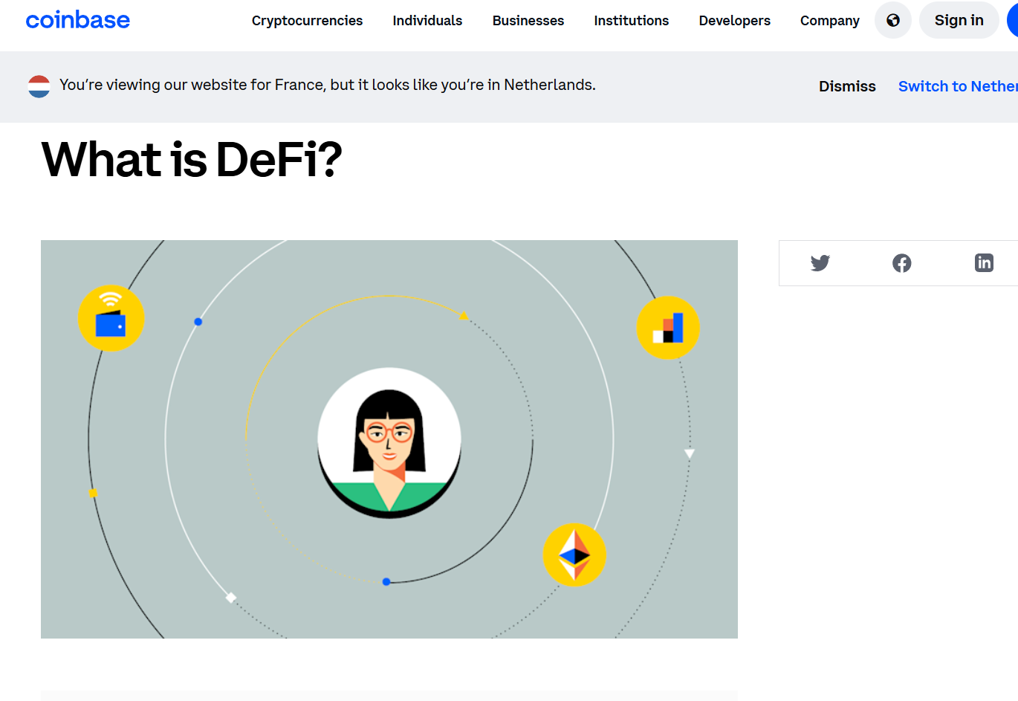Expand the Developers menu
This screenshot has height=701, width=1018.
point(734,21)
